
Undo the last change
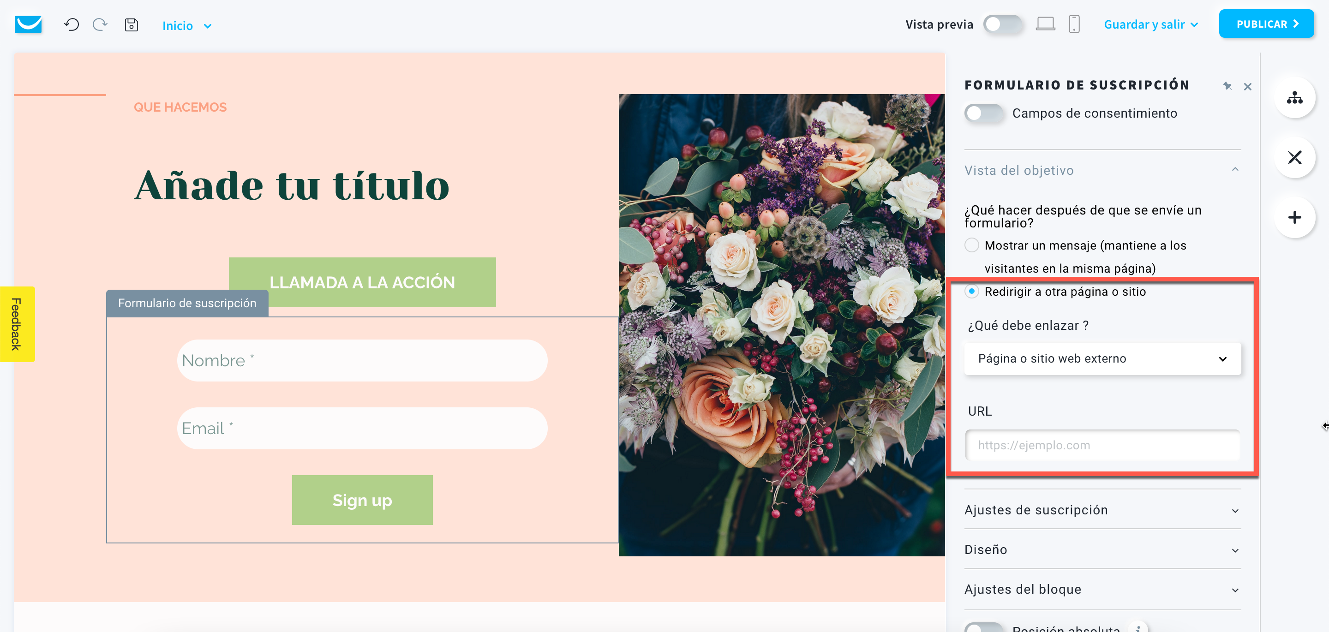tap(72, 24)
